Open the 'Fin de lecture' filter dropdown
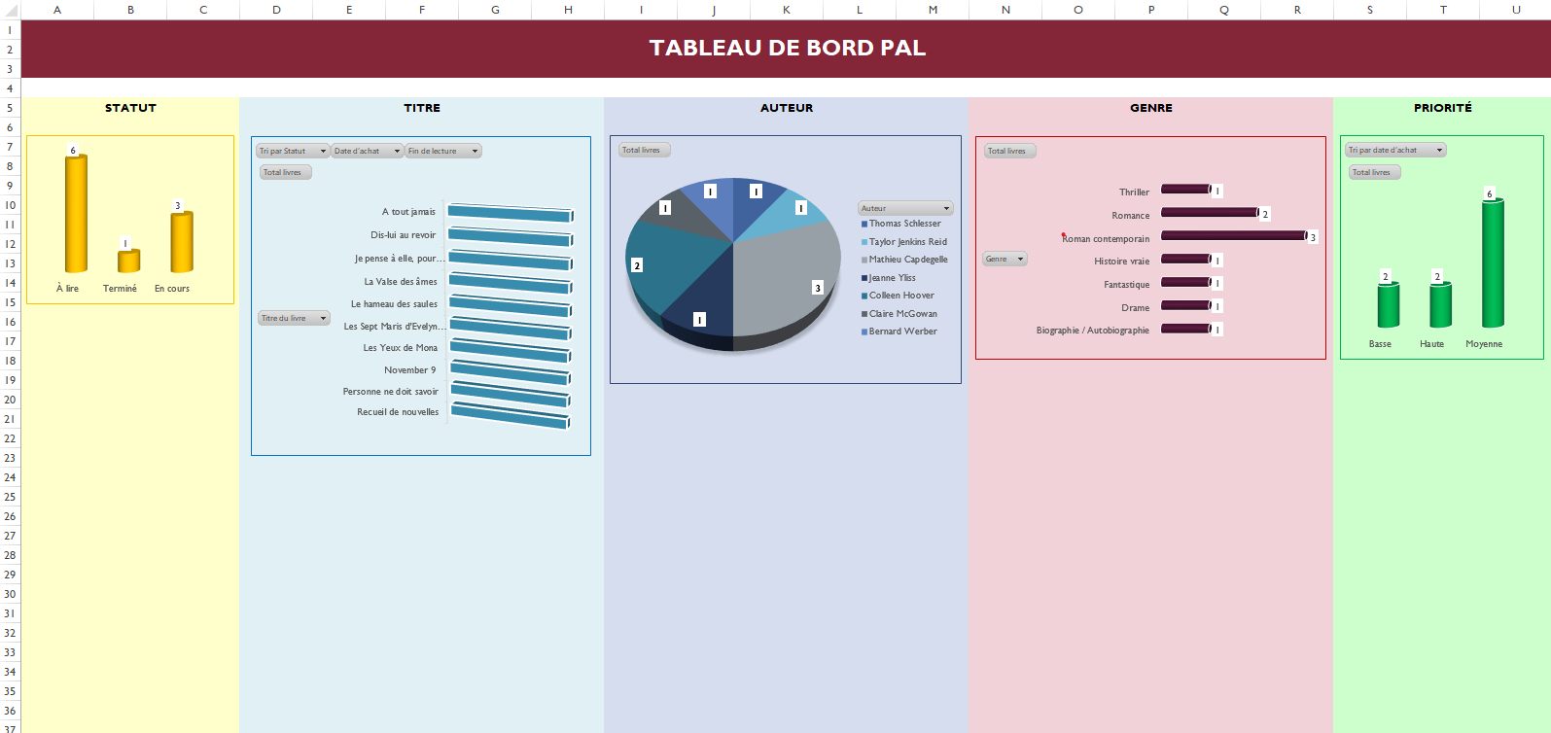Viewport: 1551px width, 733px height. [474, 152]
